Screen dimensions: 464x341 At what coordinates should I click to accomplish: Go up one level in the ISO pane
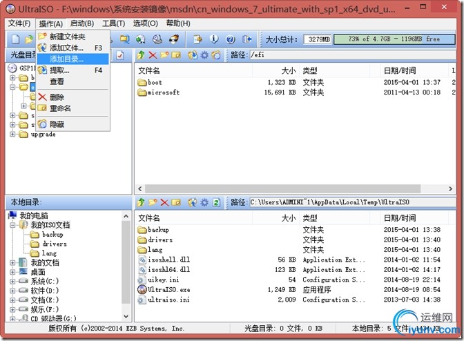(x=141, y=55)
